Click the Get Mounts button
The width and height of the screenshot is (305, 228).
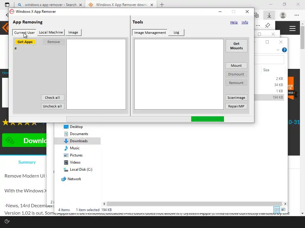click(x=236, y=46)
